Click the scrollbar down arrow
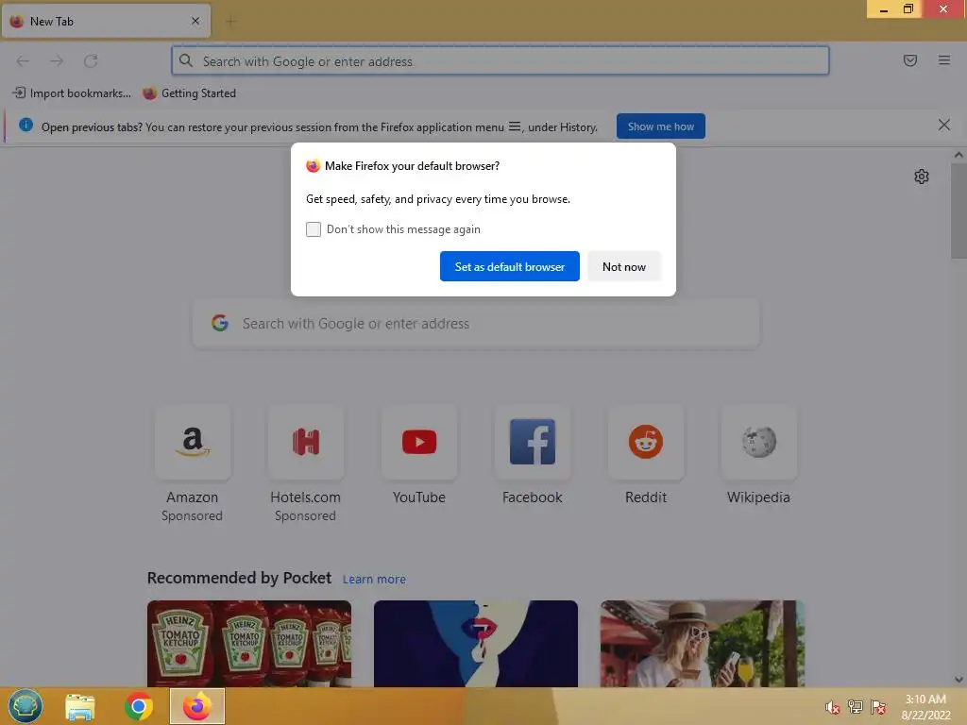The image size is (967, 725). point(959,680)
